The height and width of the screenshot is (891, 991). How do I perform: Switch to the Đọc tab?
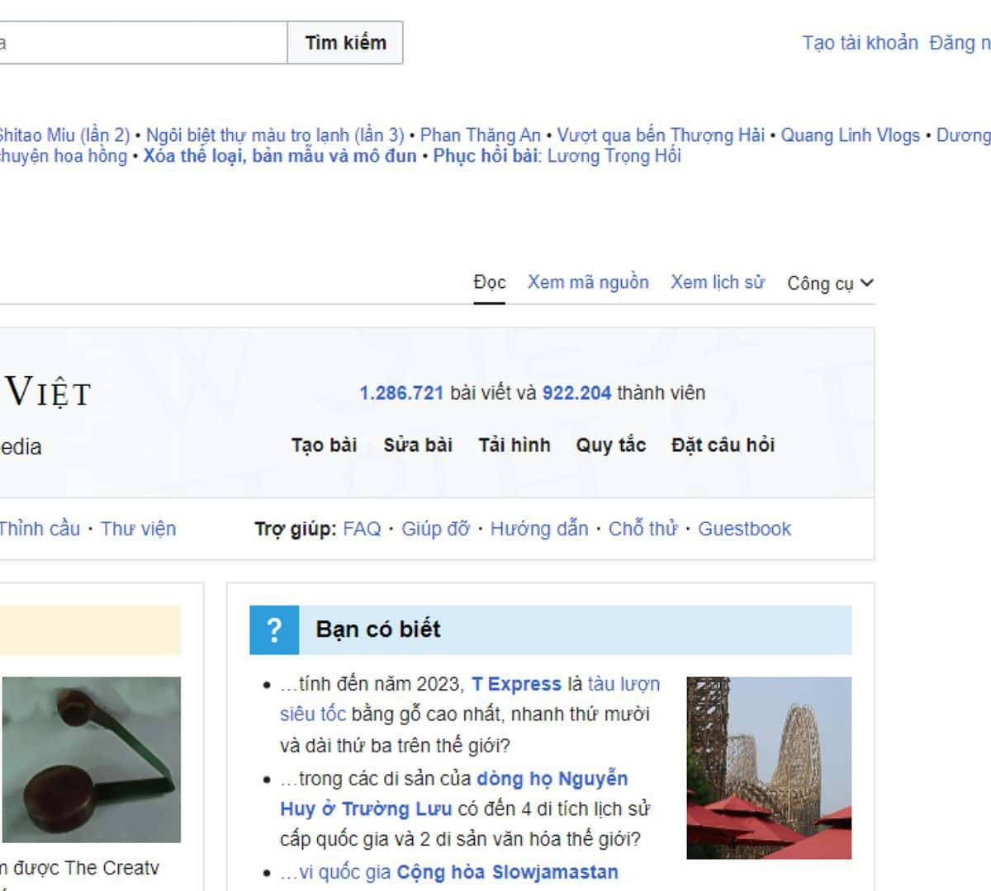click(489, 283)
